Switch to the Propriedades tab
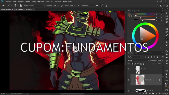 point(136,11)
